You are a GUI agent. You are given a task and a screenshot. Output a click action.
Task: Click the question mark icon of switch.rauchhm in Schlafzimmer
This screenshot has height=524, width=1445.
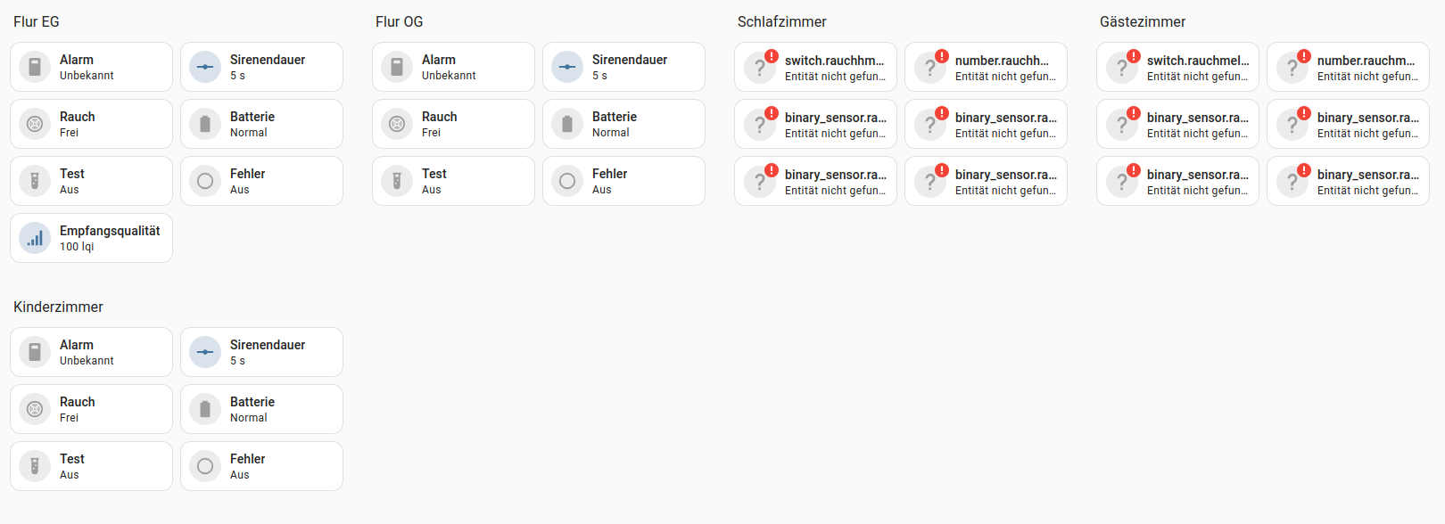(x=759, y=67)
